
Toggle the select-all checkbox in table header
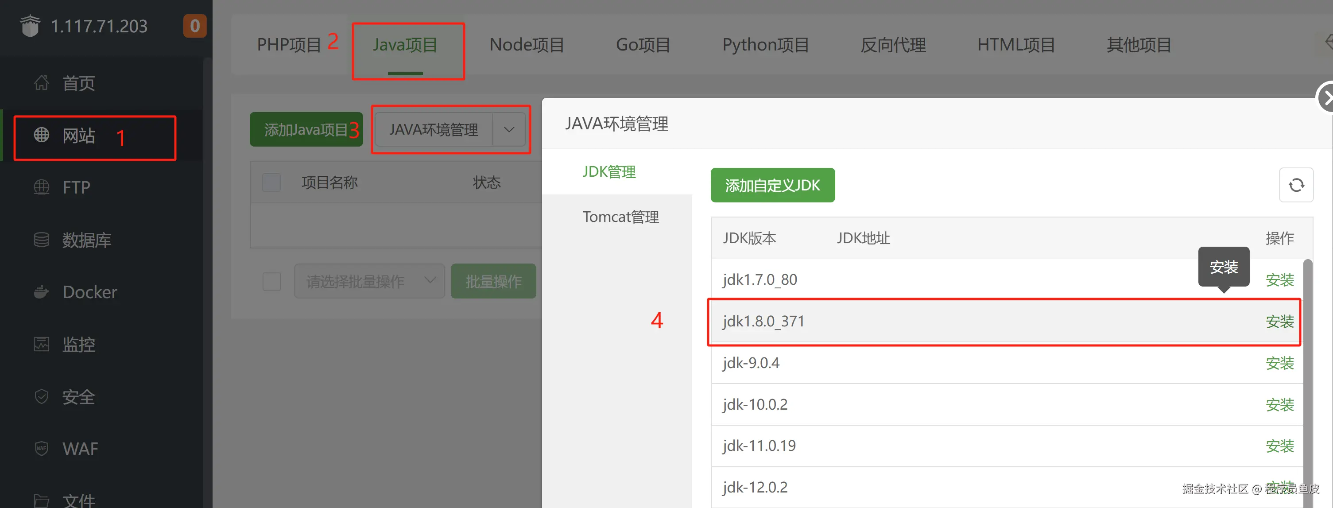coord(271,182)
